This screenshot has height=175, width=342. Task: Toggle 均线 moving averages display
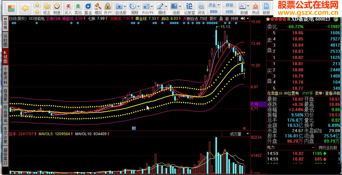[x=204, y=19]
